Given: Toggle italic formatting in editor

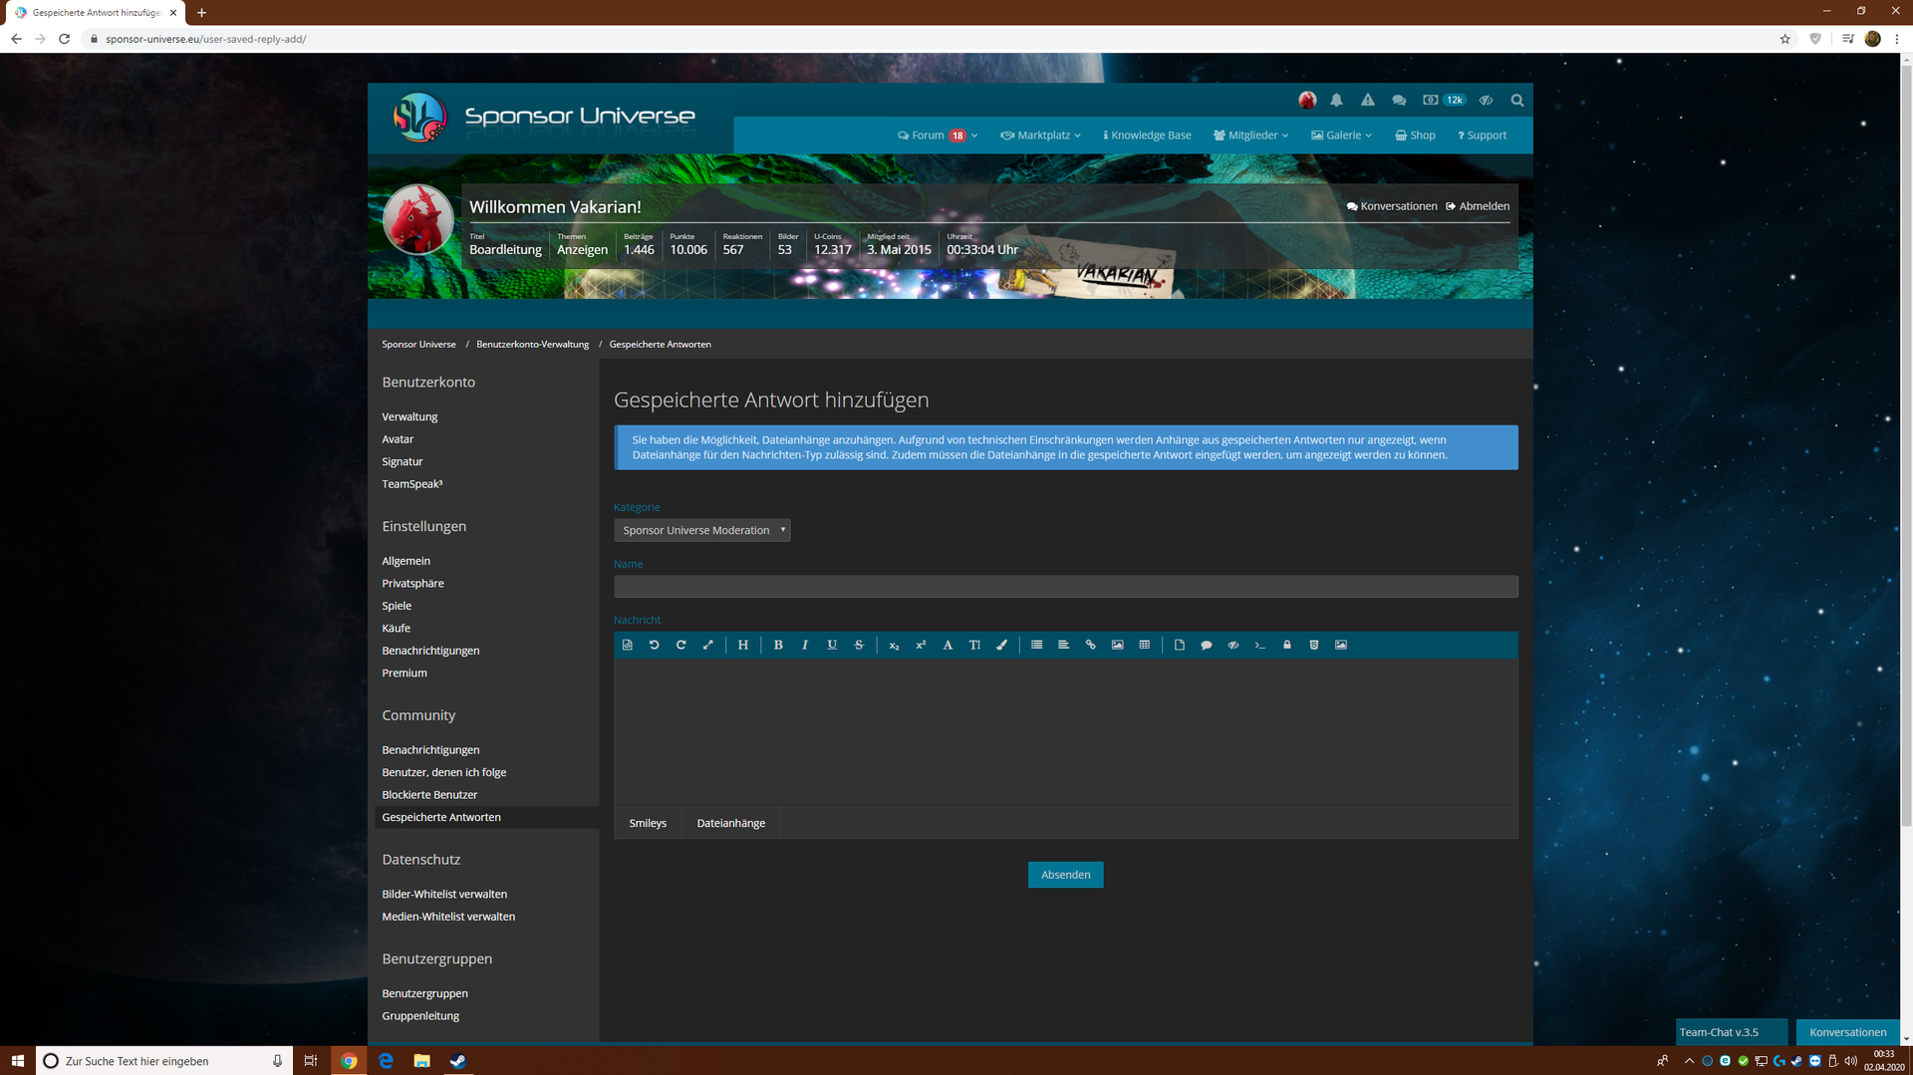Looking at the screenshot, I should [x=804, y=645].
